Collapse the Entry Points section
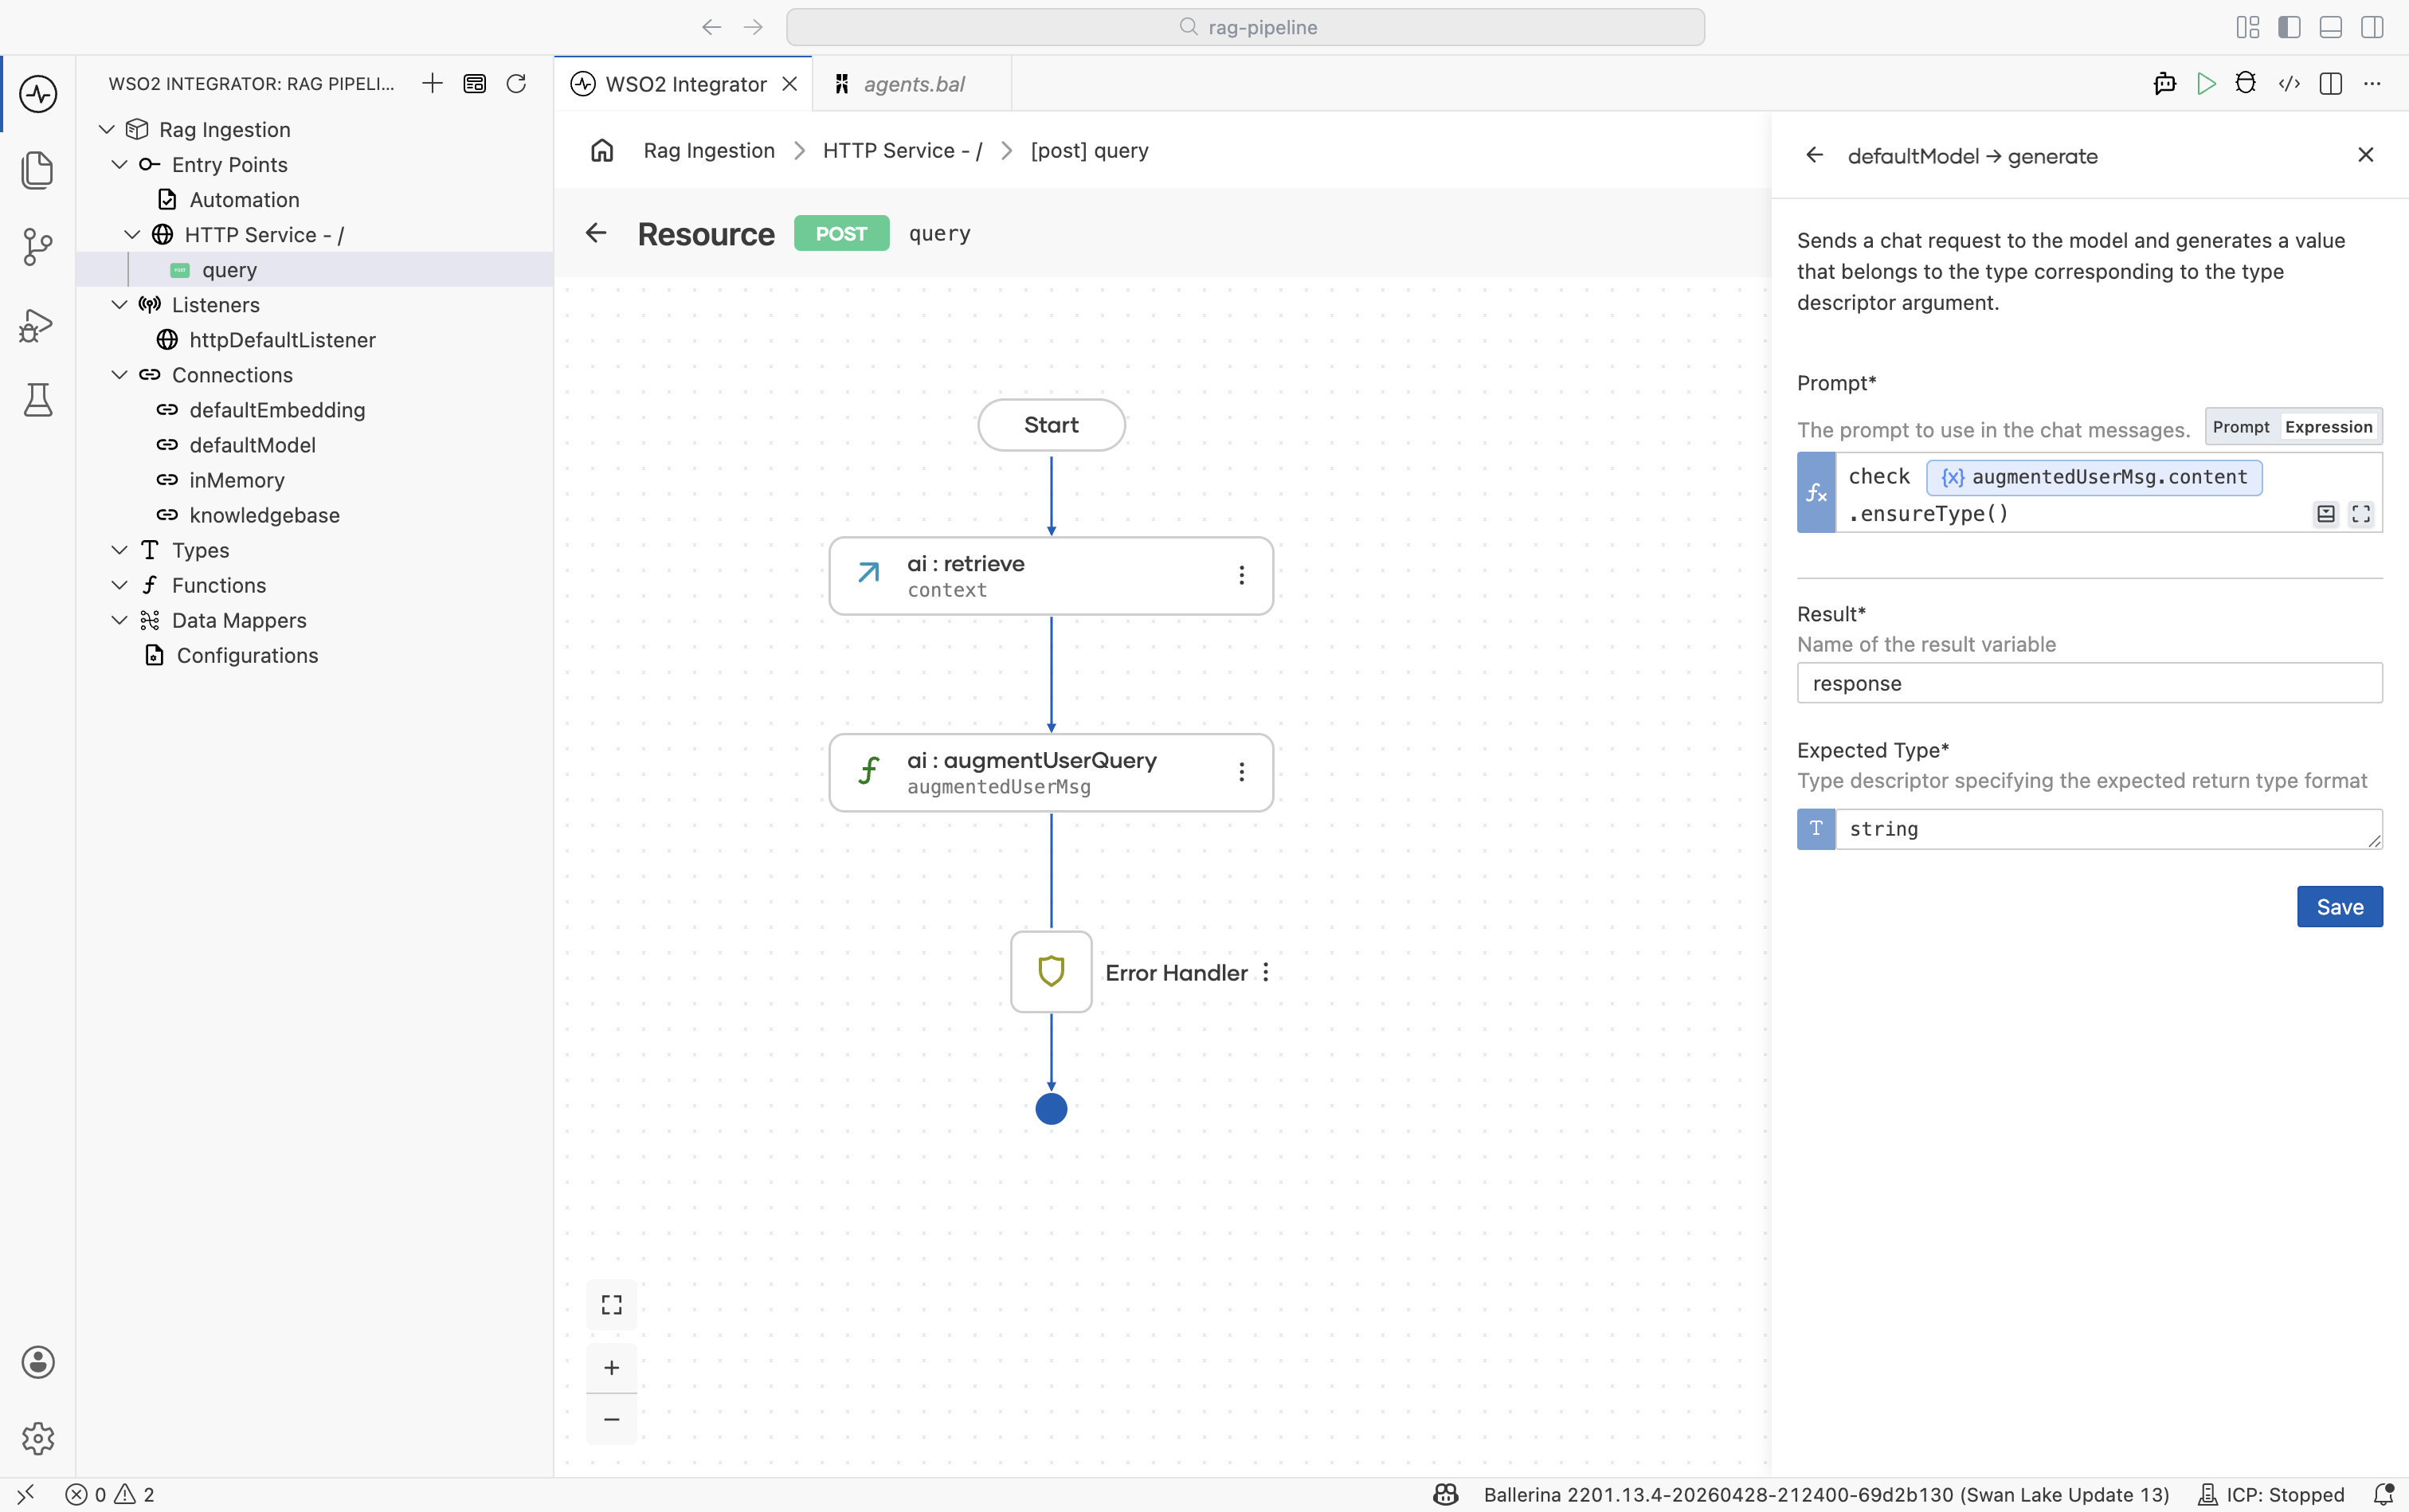The image size is (2409, 1512). [120, 164]
